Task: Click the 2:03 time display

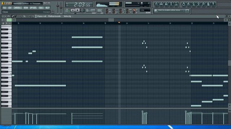Action: 79,5
